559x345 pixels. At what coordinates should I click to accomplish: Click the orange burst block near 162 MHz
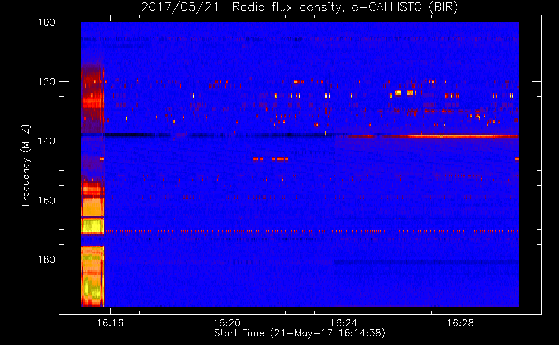(x=93, y=207)
